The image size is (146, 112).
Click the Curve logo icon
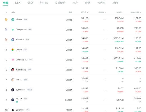[13, 50]
